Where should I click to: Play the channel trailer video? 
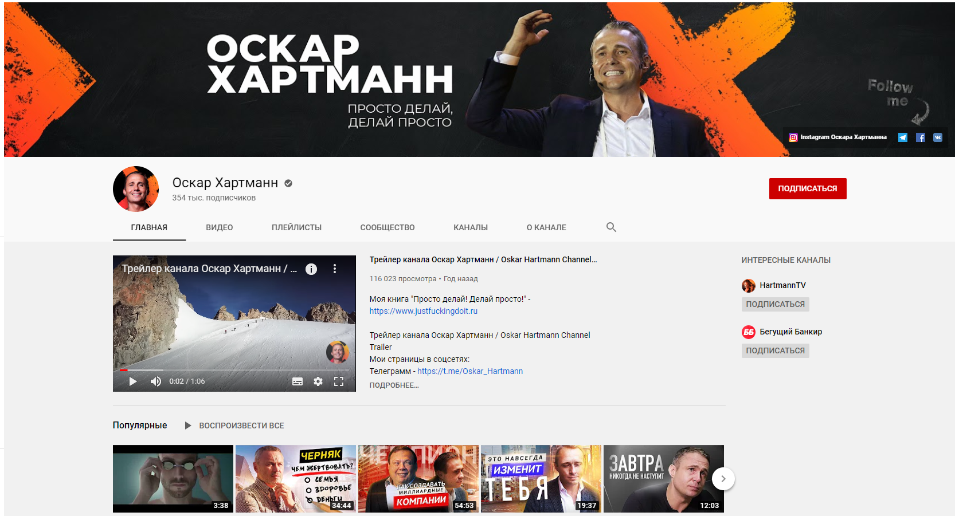coord(133,381)
